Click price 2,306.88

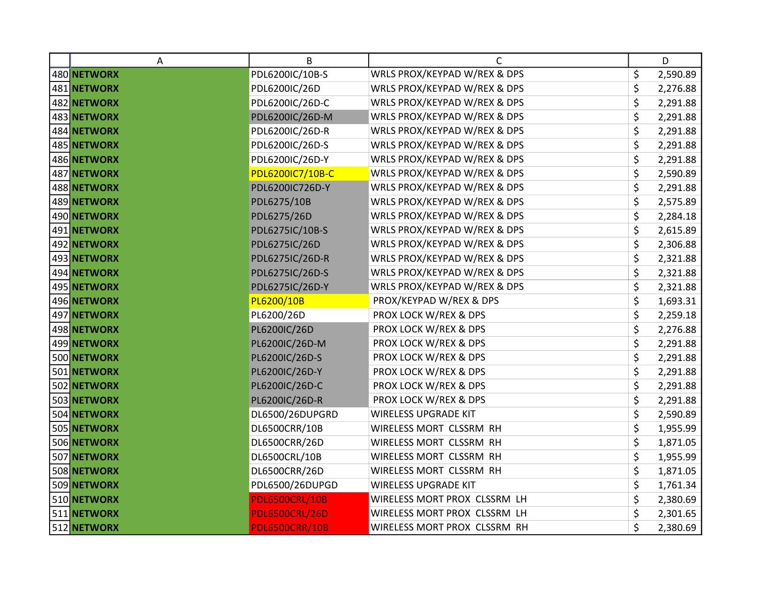(665, 244)
